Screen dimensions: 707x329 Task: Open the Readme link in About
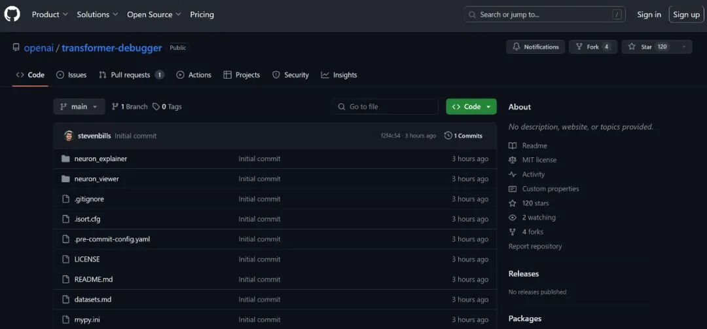tap(528, 145)
